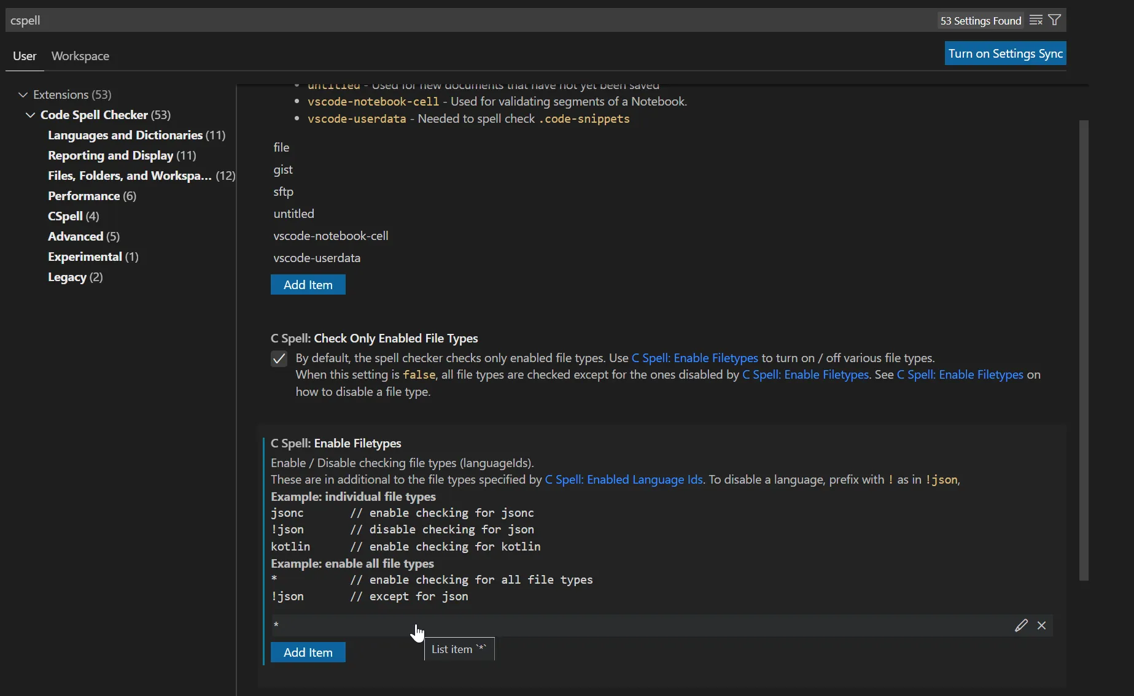Clear the settings search input
This screenshot has height=696, width=1134.
pyautogui.click(x=1036, y=20)
